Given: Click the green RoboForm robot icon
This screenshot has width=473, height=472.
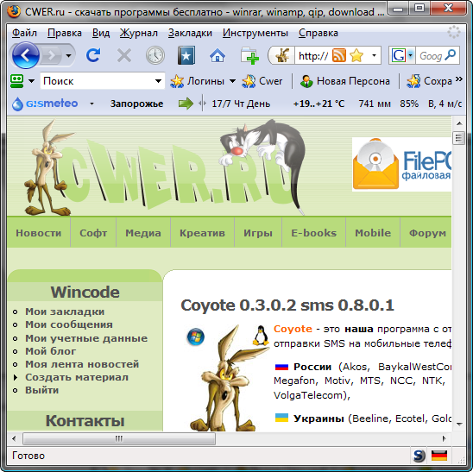Looking at the screenshot, I should [x=17, y=81].
